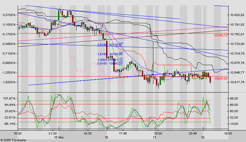Viewport: 246px width, 142px height.
Task: Click the 10.646,77 price label
Action: pos(237,73)
